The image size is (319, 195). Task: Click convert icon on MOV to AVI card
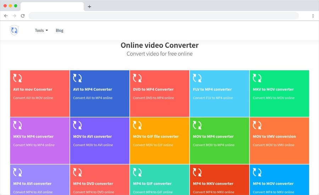point(77,126)
